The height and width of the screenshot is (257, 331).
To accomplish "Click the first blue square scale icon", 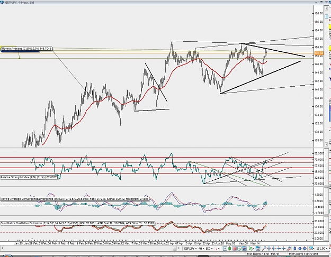I will pyautogui.click(x=294, y=249).
